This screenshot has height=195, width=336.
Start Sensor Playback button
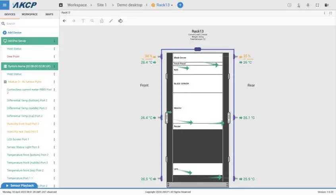[x=19, y=185]
